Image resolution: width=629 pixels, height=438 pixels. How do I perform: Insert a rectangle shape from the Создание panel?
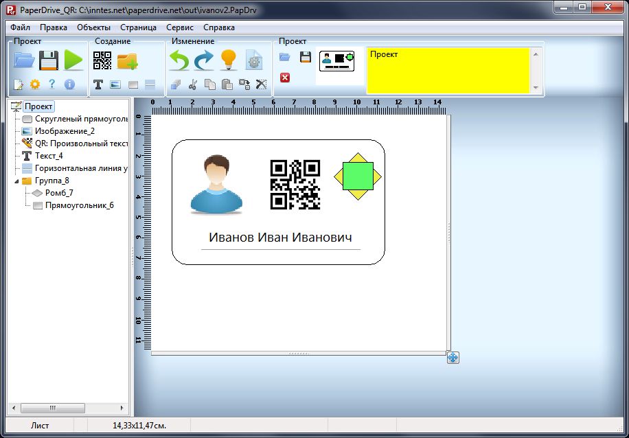133,84
